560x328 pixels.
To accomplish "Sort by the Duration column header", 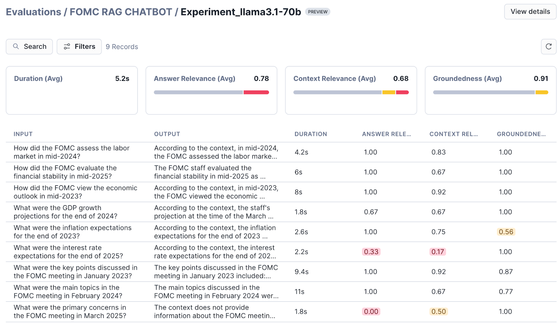I will tap(310, 134).
